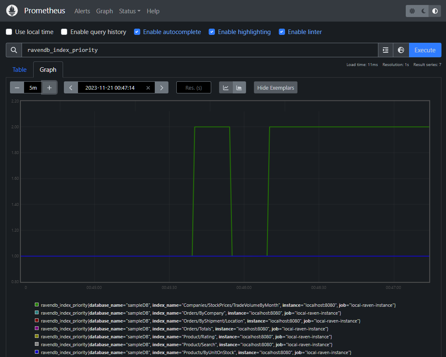Switch to dark theme with the moon icon

pos(423,11)
